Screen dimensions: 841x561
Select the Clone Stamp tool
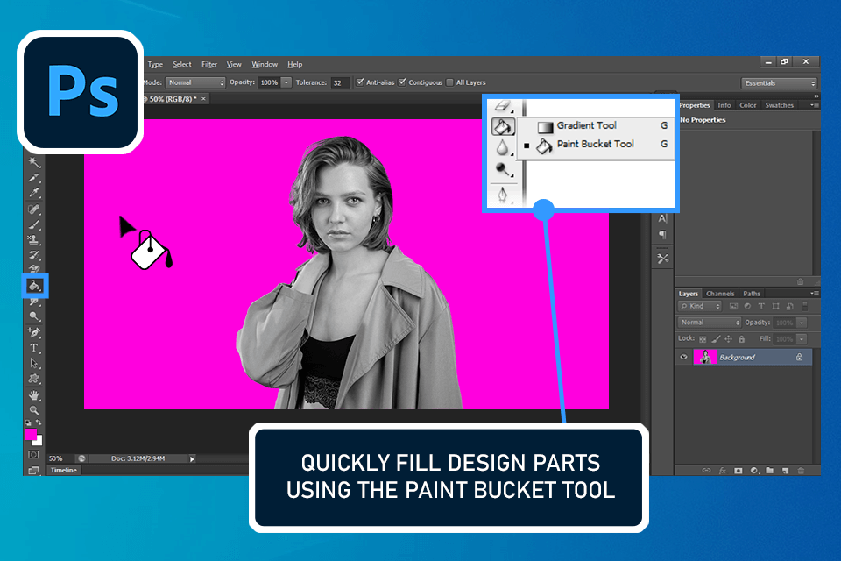34,239
